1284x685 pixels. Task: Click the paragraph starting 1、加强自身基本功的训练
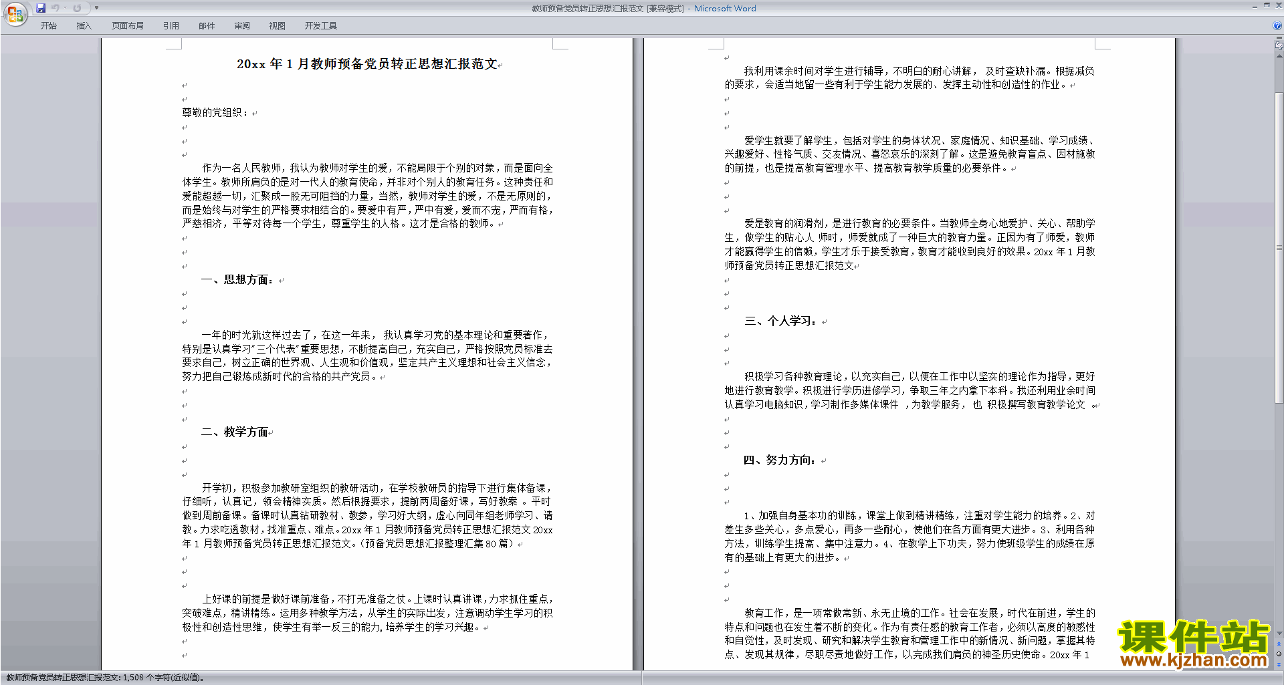[909, 537]
